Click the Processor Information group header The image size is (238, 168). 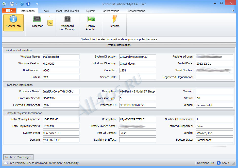click(119, 85)
